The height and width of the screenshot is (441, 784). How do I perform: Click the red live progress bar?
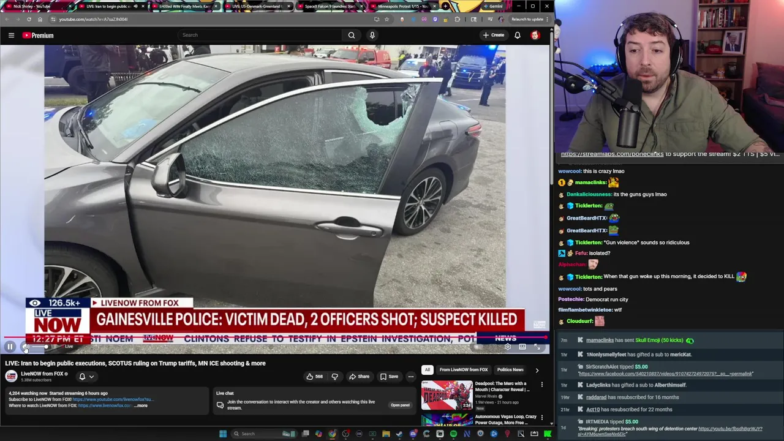coord(274,337)
